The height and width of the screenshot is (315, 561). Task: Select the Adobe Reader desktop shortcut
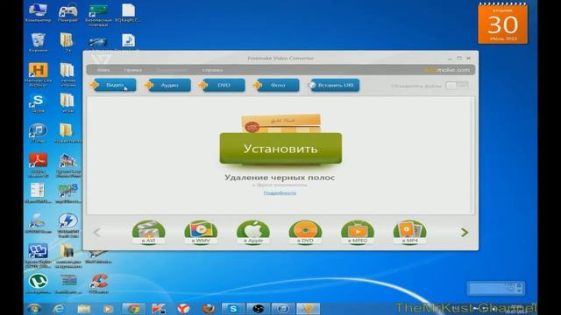pos(38,165)
